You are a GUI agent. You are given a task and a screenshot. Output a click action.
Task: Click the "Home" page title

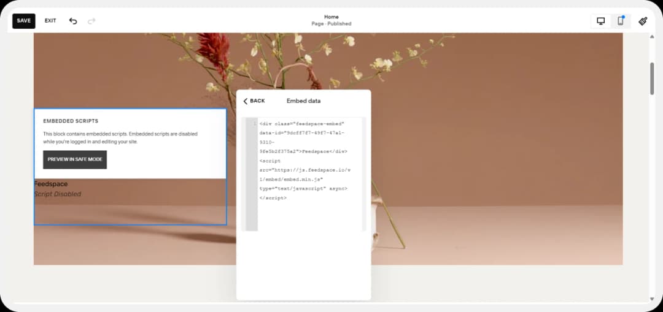coord(331,17)
